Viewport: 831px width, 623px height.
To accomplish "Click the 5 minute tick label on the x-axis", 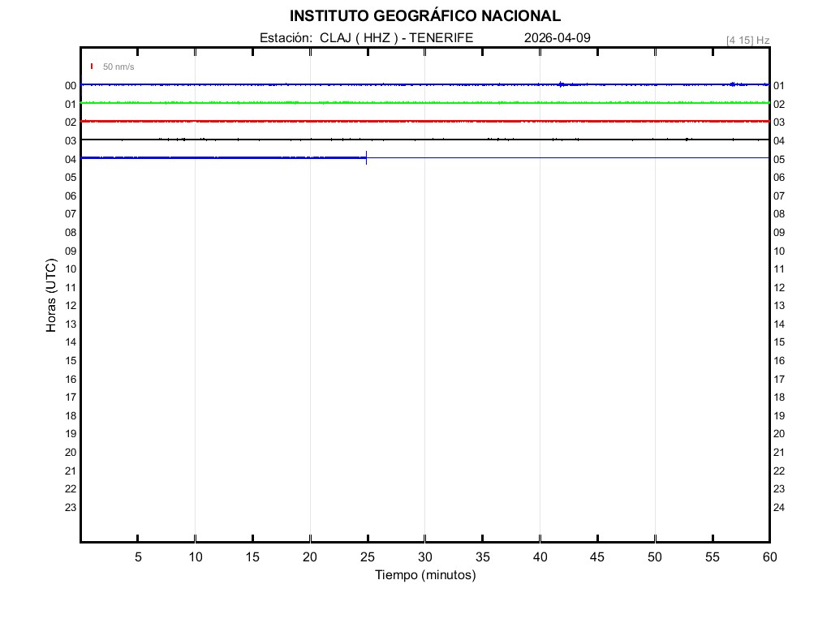I will click(138, 557).
